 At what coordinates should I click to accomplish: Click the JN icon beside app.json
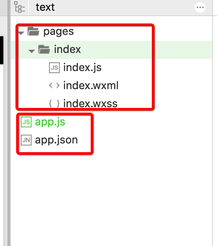point(26,140)
